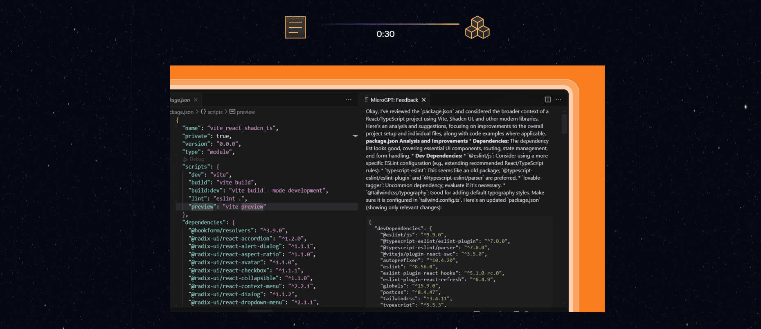Click the "build": "vite build" line

pyautogui.click(x=223, y=183)
